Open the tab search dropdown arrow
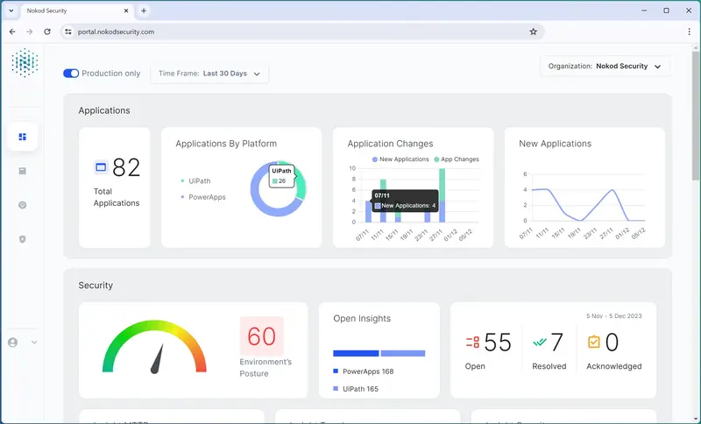Image resolution: width=701 pixels, height=424 pixels. click(x=11, y=11)
